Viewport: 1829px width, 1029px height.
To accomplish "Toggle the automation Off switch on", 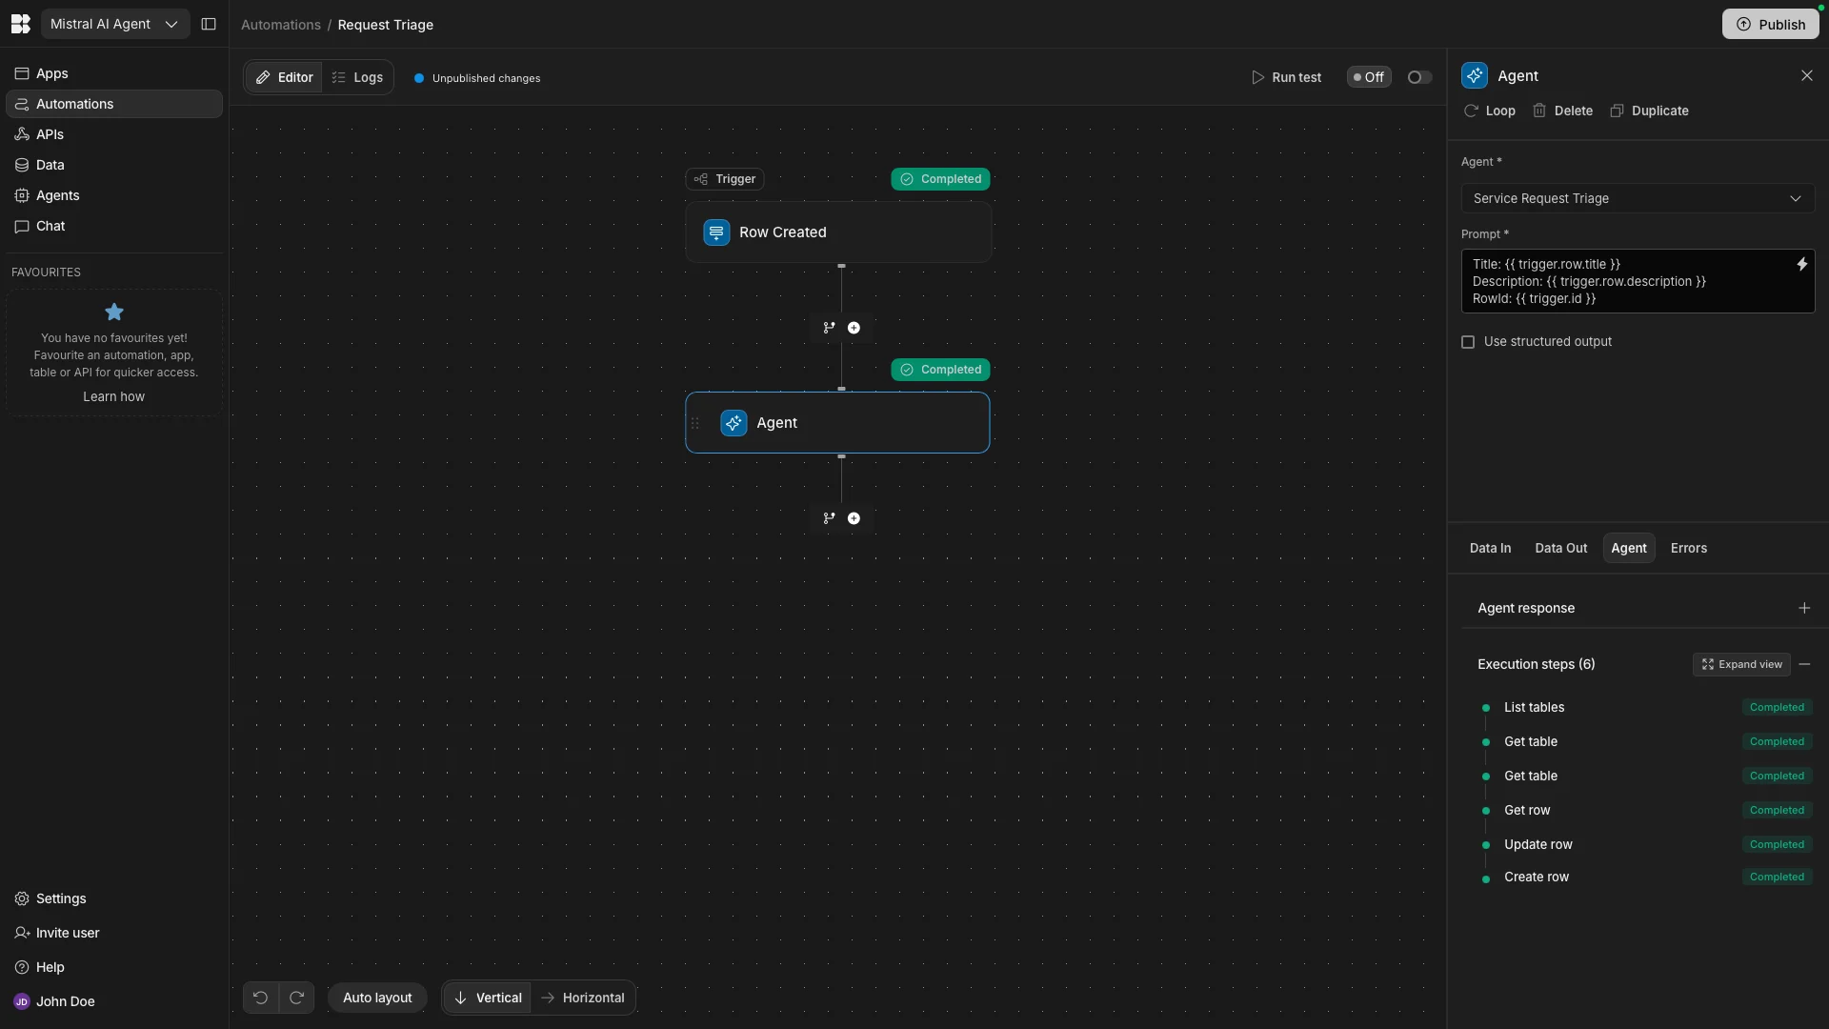I will [1418, 77].
